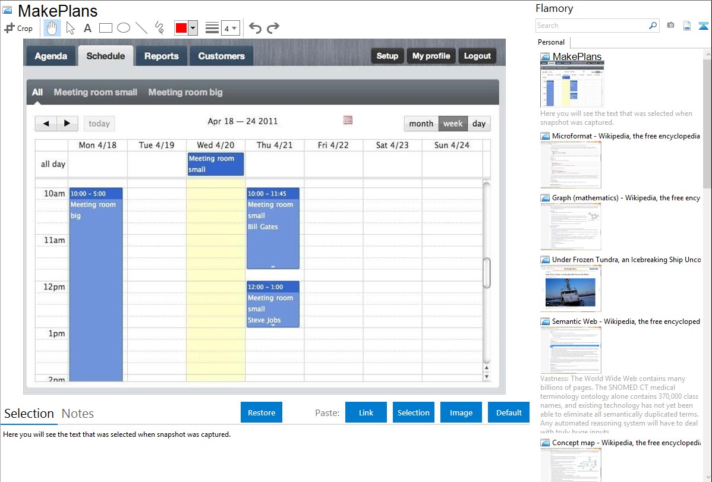Click the Default paste button
The image size is (712, 482).
pos(509,412)
